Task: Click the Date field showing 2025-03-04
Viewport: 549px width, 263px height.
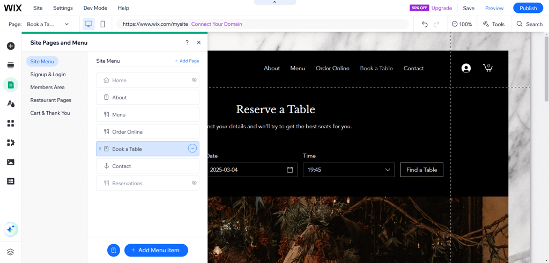Action: point(252,170)
